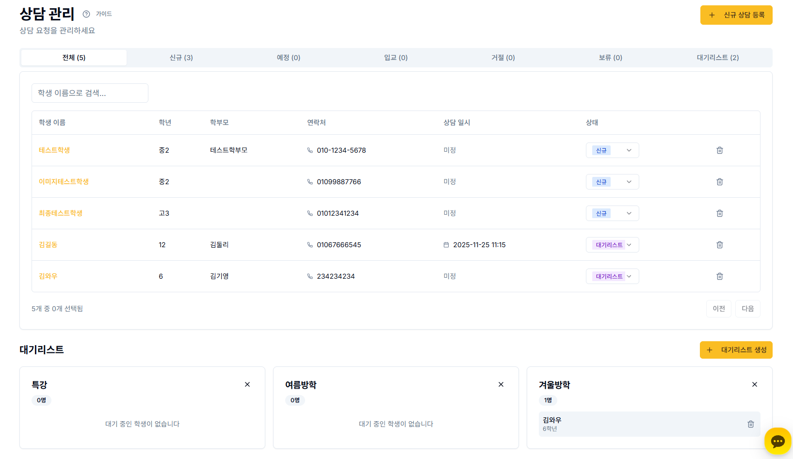The image size is (793, 459).
Task: Focus the student name search field
Action: 90,93
